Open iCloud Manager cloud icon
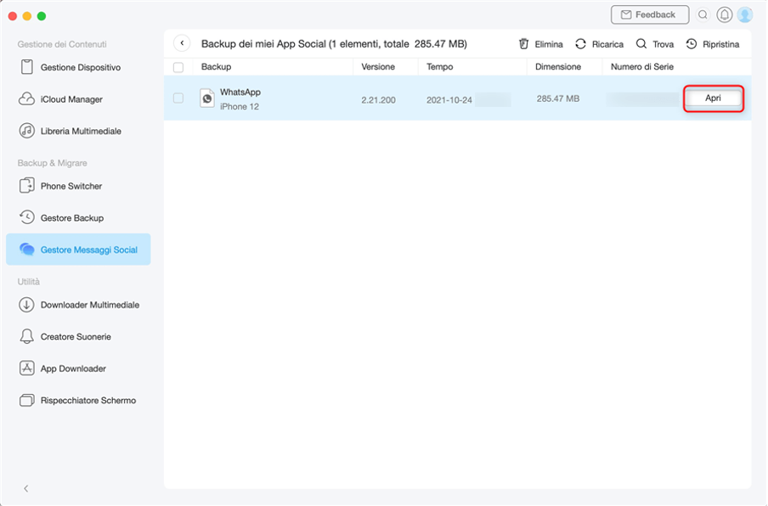 [26, 99]
